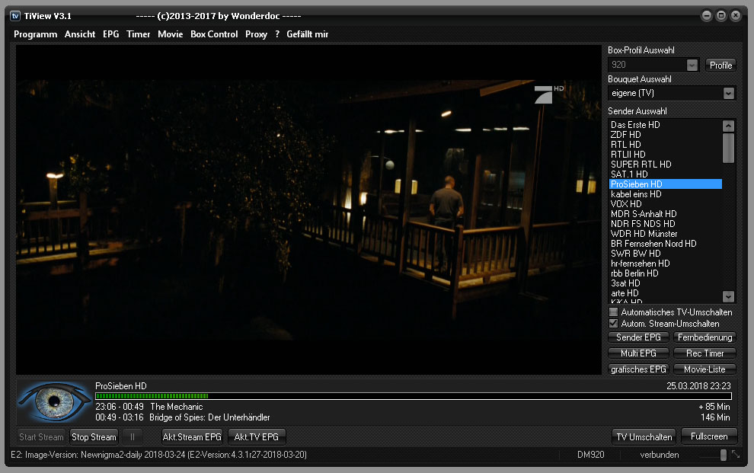Open the EPG menu
The image size is (754, 473).
tap(111, 34)
